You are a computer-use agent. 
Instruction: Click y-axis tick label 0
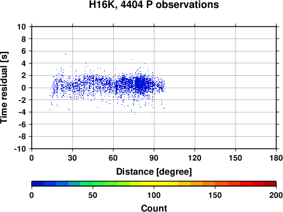click(24, 88)
